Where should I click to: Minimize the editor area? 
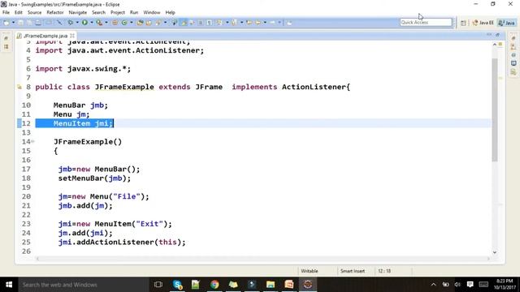(x=489, y=35)
